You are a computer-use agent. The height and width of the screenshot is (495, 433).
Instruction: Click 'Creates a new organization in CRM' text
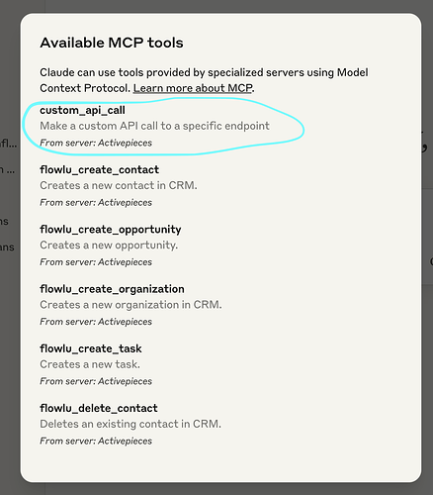pos(130,305)
